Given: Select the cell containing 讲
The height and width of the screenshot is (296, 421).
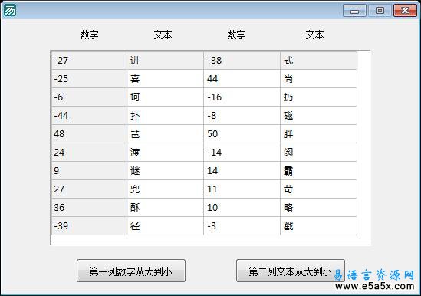Looking at the screenshot, I should pyautogui.click(x=165, y=61).
